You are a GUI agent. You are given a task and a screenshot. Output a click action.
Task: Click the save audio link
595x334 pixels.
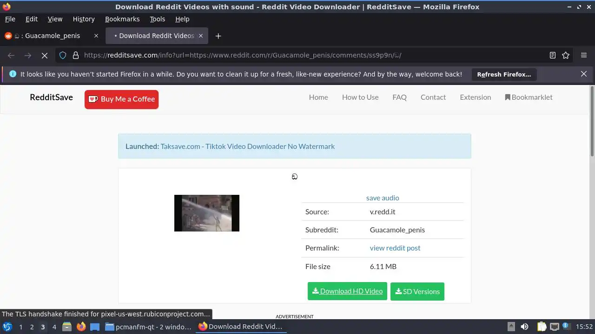383,198
